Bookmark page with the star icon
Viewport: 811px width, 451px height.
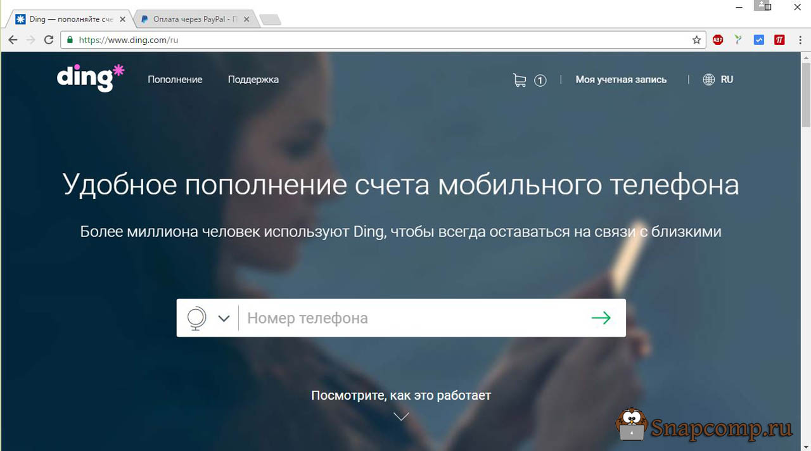tap(696, 40)
